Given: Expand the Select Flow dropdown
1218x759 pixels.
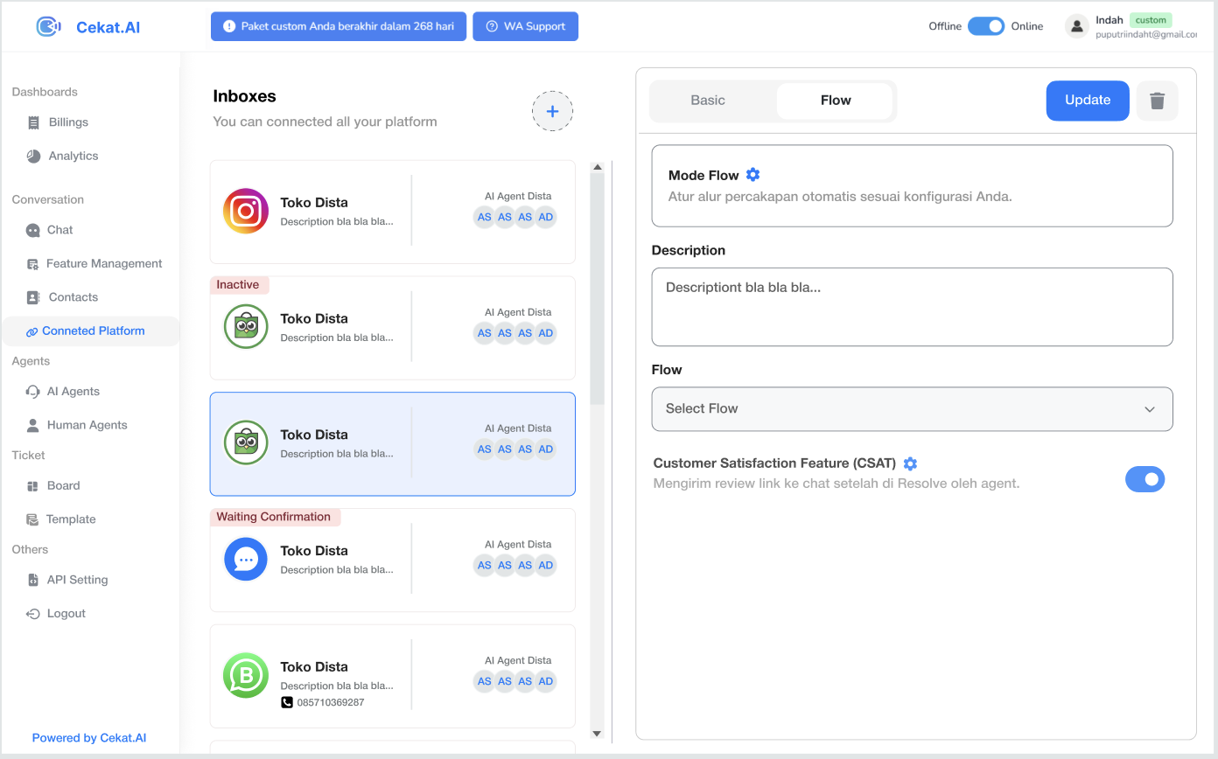Looking at the screenshot, I should point(912,409).
